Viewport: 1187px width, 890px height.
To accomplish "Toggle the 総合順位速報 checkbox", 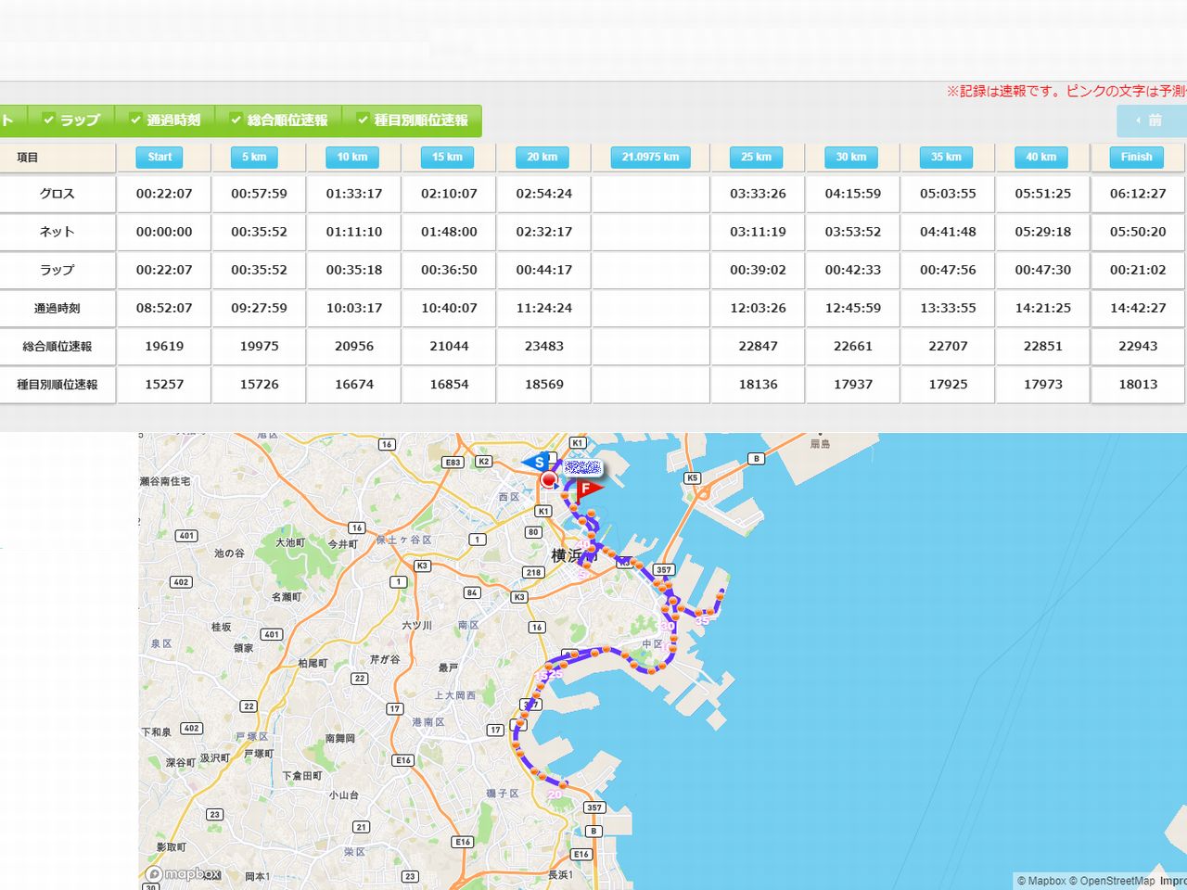I will pyautogui.click(x=236, y=120).
